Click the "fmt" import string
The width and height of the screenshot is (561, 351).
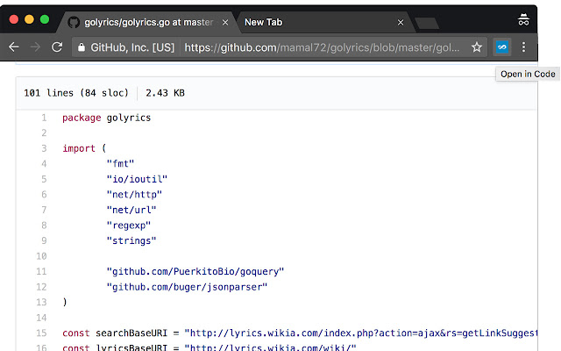pyautogui.click(x=120, y=164)
